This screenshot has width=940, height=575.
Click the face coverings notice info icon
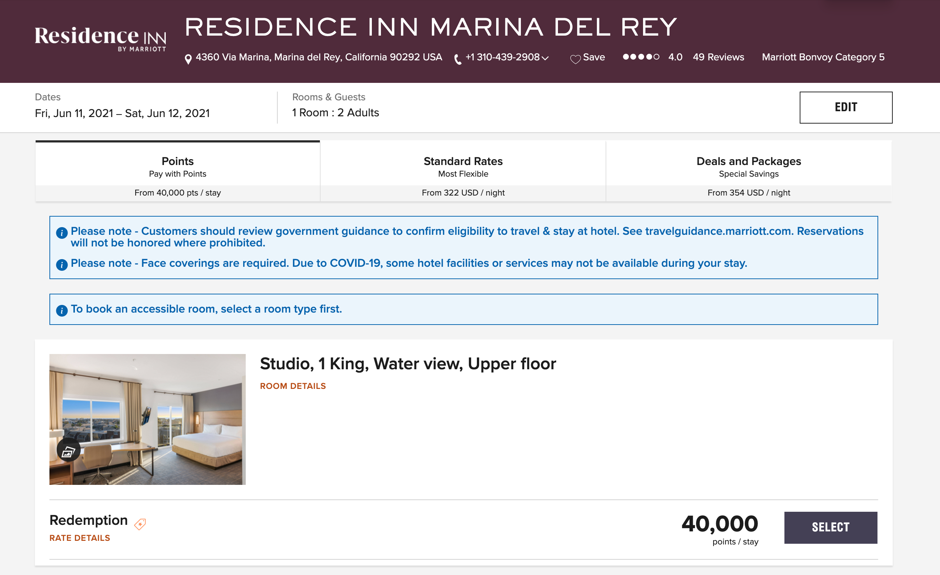click(62, 264)
